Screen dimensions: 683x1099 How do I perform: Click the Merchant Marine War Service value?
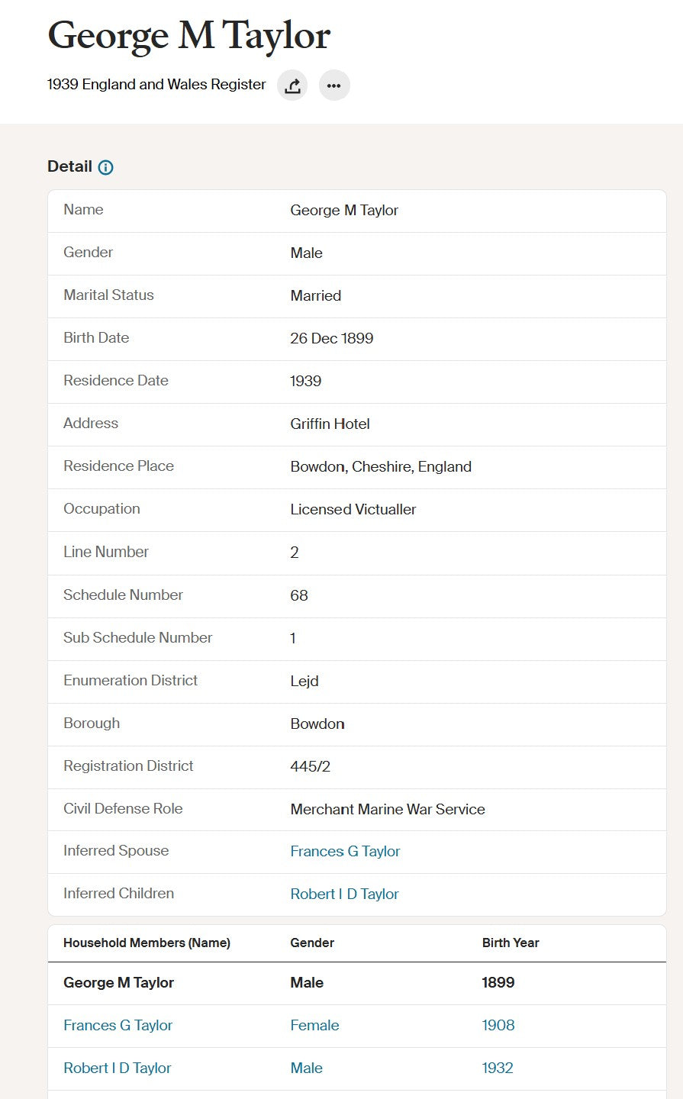point(388,809)
